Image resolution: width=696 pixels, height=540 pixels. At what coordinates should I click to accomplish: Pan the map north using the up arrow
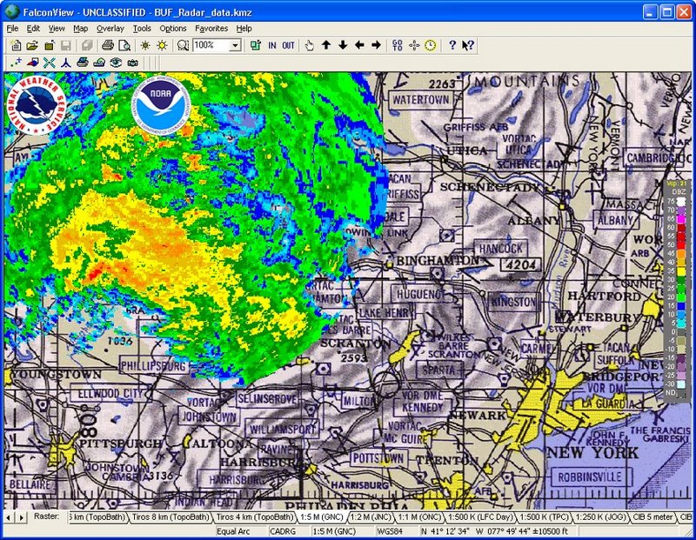[325, 44]
